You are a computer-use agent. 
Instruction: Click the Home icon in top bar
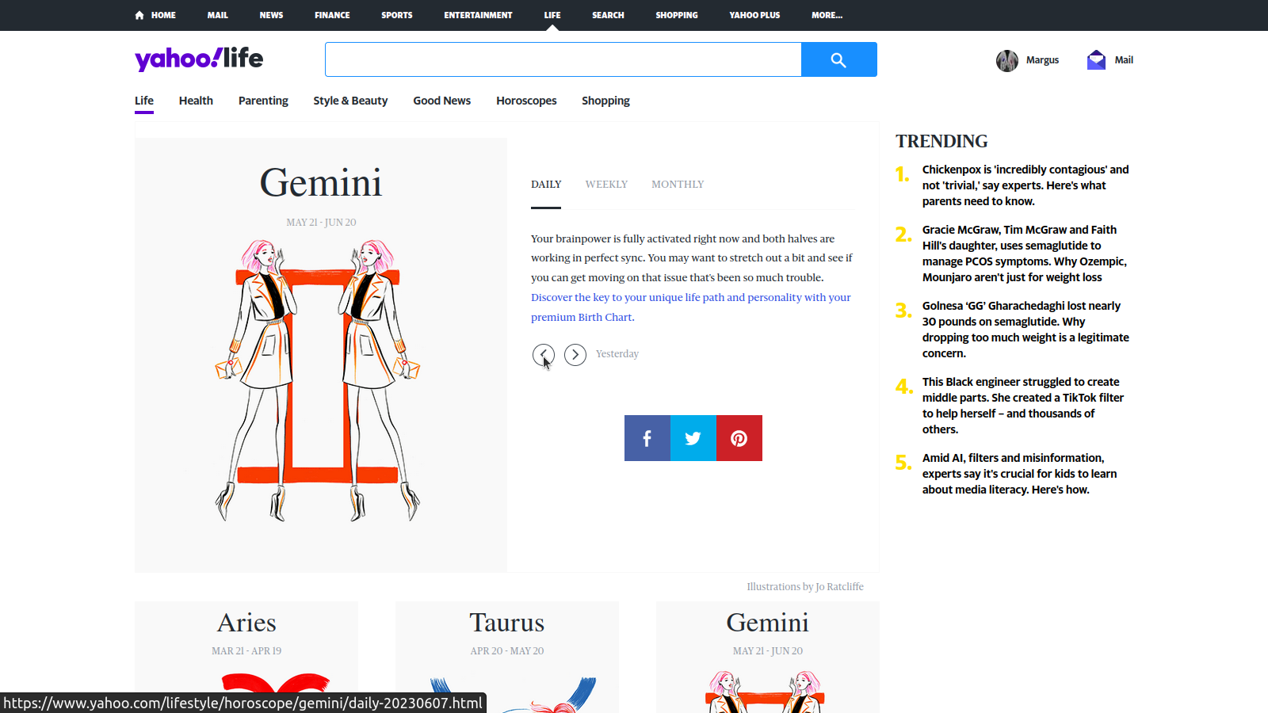(139, 15)
